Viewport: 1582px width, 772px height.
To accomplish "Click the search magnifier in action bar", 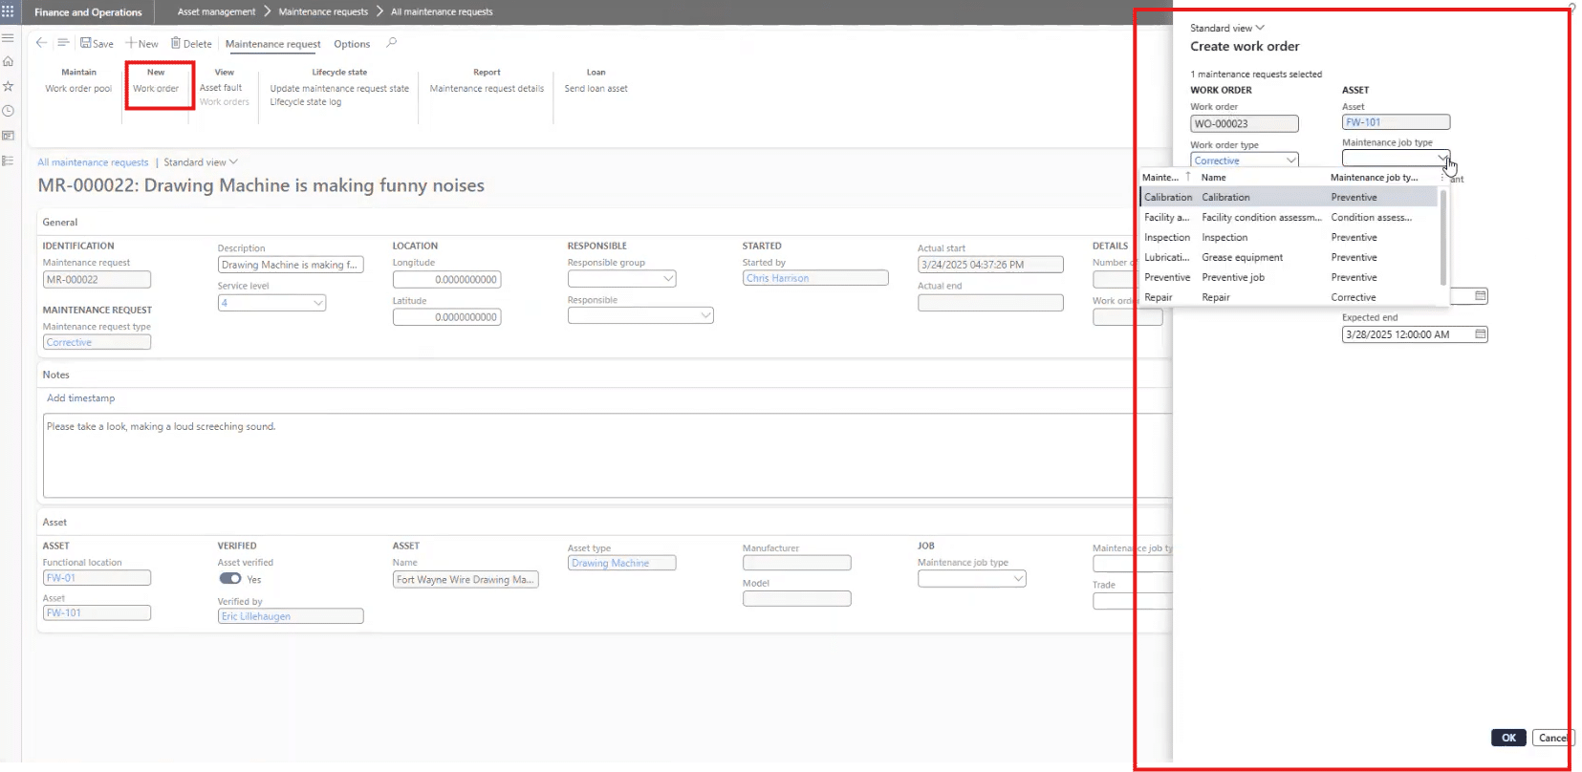I will [x=391, y=43].
